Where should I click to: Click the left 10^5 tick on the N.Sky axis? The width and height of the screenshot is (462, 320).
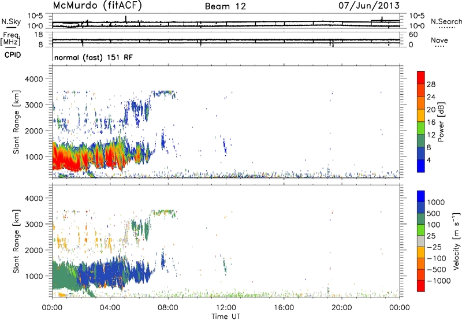pyautogui.click(x=35, y=16)
